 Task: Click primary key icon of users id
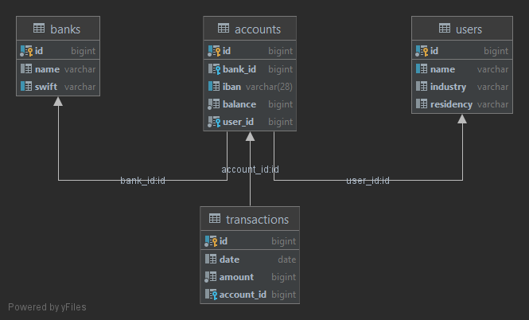[422, 51]
